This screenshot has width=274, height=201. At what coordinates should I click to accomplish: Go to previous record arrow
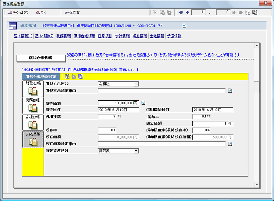(x=188, y=13)
